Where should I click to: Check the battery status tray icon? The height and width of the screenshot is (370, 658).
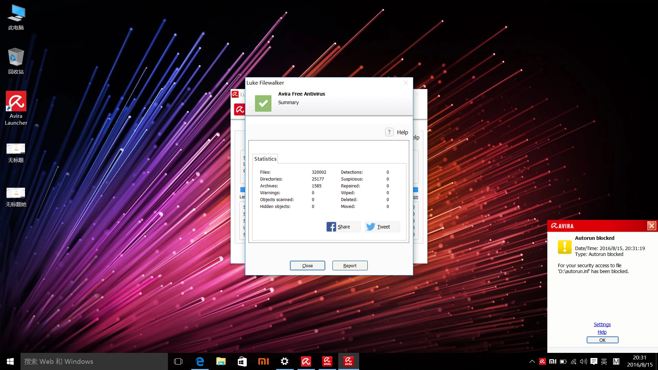click(x=563, y=361)
